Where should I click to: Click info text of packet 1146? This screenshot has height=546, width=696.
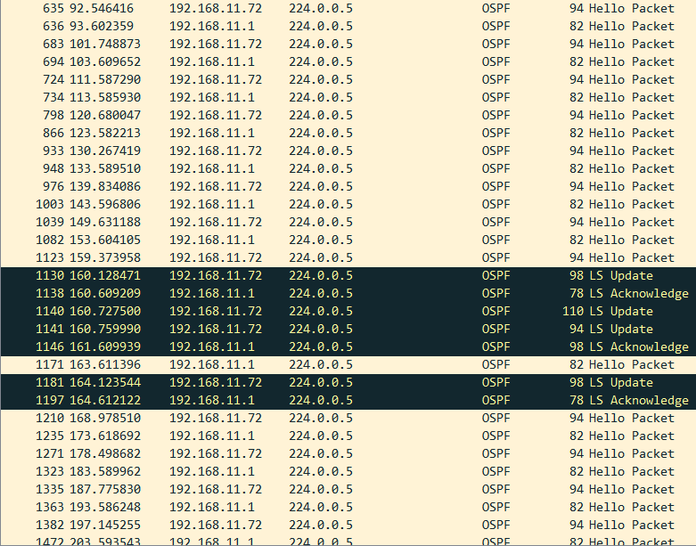coord(639,346)
